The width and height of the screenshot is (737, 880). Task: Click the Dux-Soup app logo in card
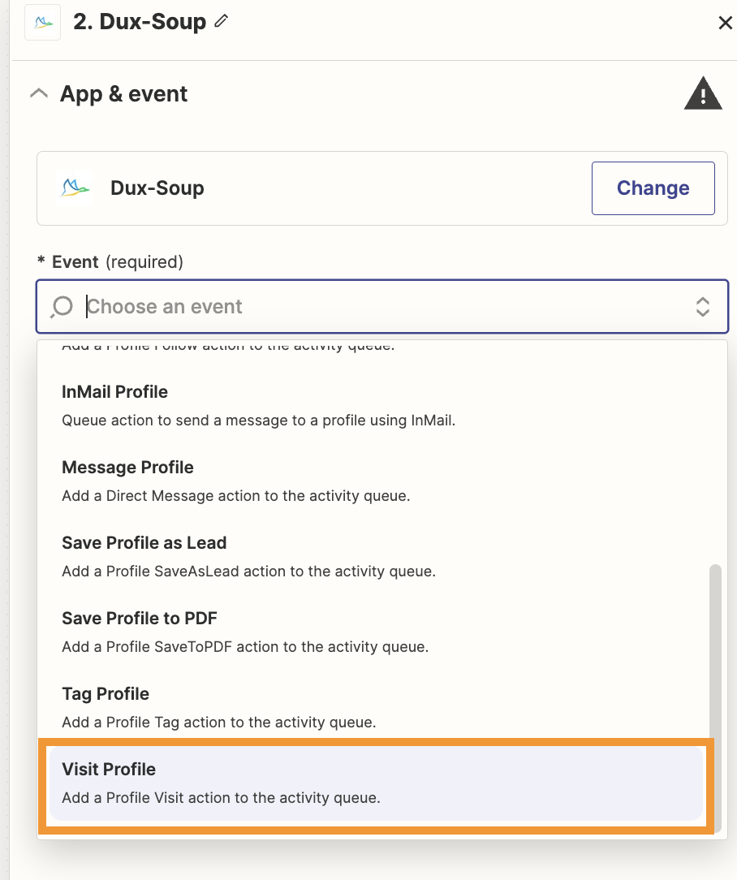[75, 188]
